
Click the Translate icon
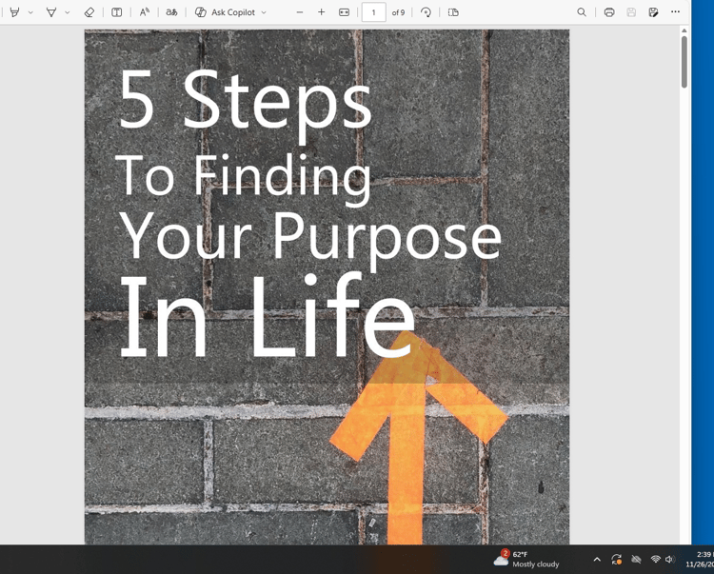pyautogui.click(x=171, y=12)
